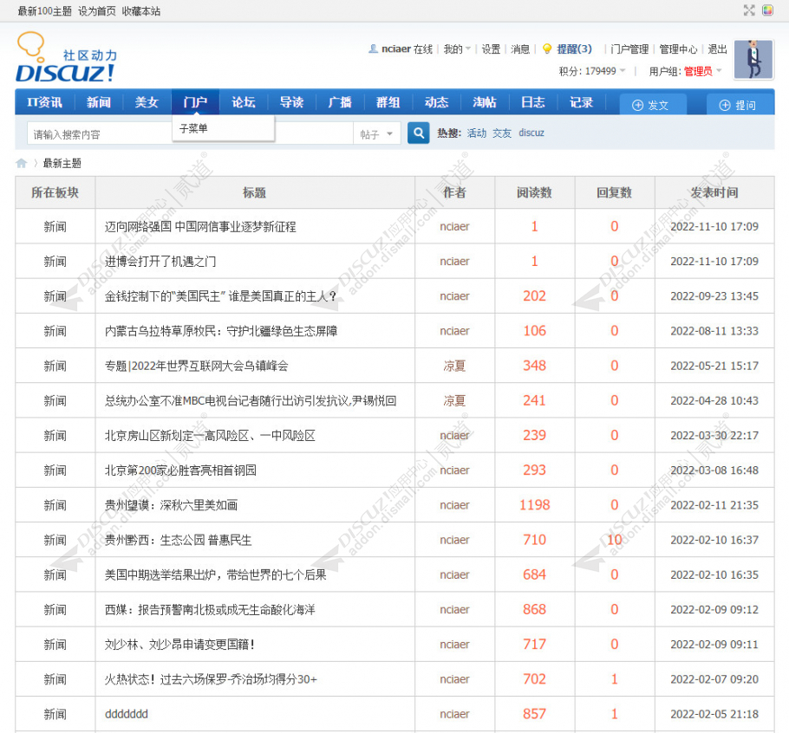The height and width of the screenshot is (733, 789).
Task: Click 最新100主题 link at top
Action: pos(45,11)
